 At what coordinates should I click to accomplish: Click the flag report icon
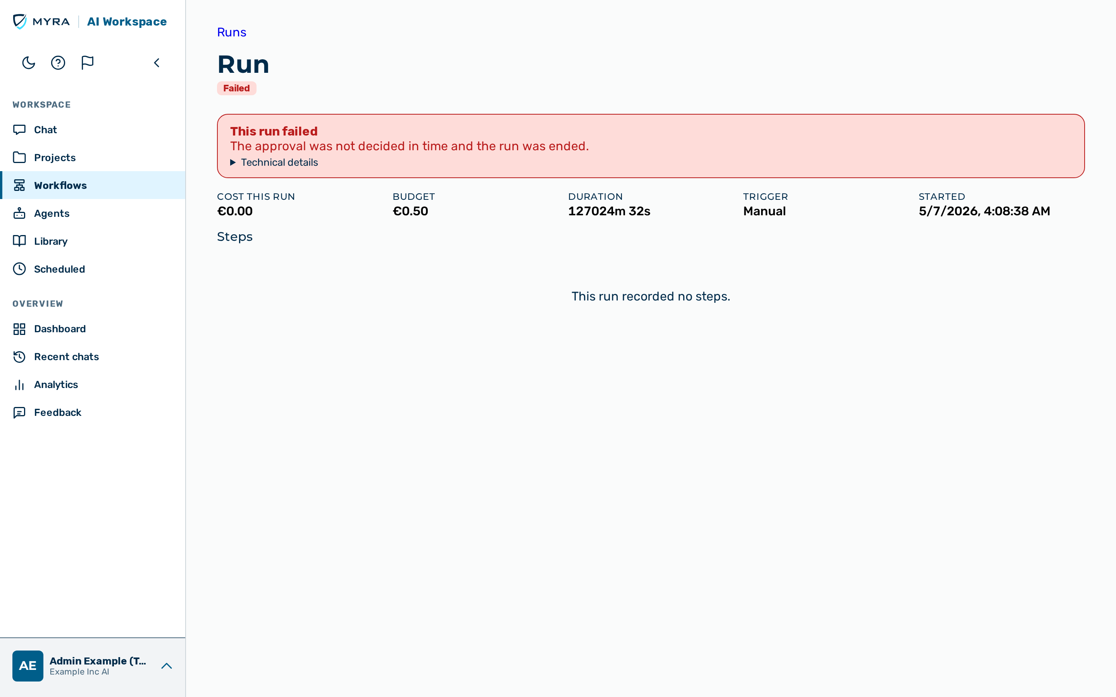[x=88, y=63]
